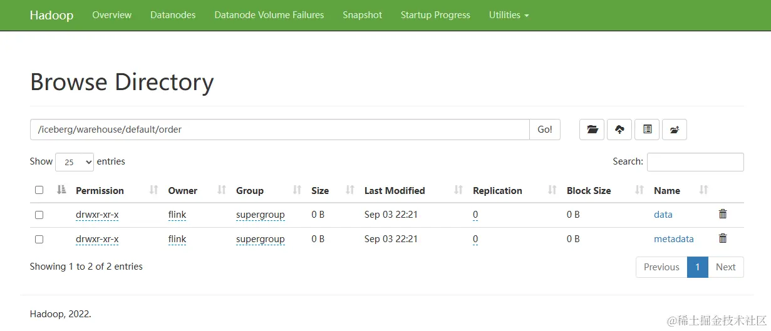Toggle the select-all checkbox in table header
The height and width of the screenshot is (331, 771).
(39, 190)
